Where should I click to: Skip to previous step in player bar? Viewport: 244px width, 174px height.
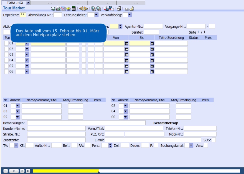[x=22, y=171]
